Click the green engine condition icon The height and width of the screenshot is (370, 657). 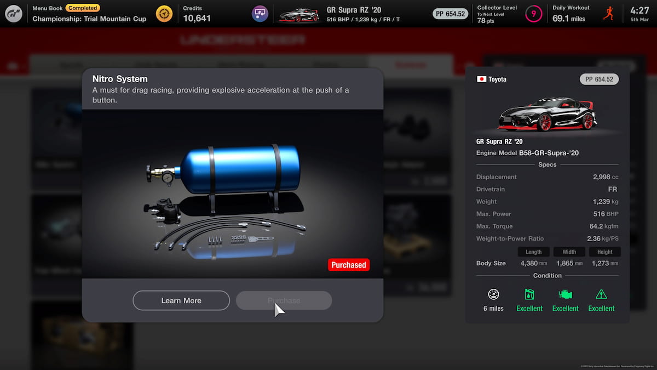point(565,295)
